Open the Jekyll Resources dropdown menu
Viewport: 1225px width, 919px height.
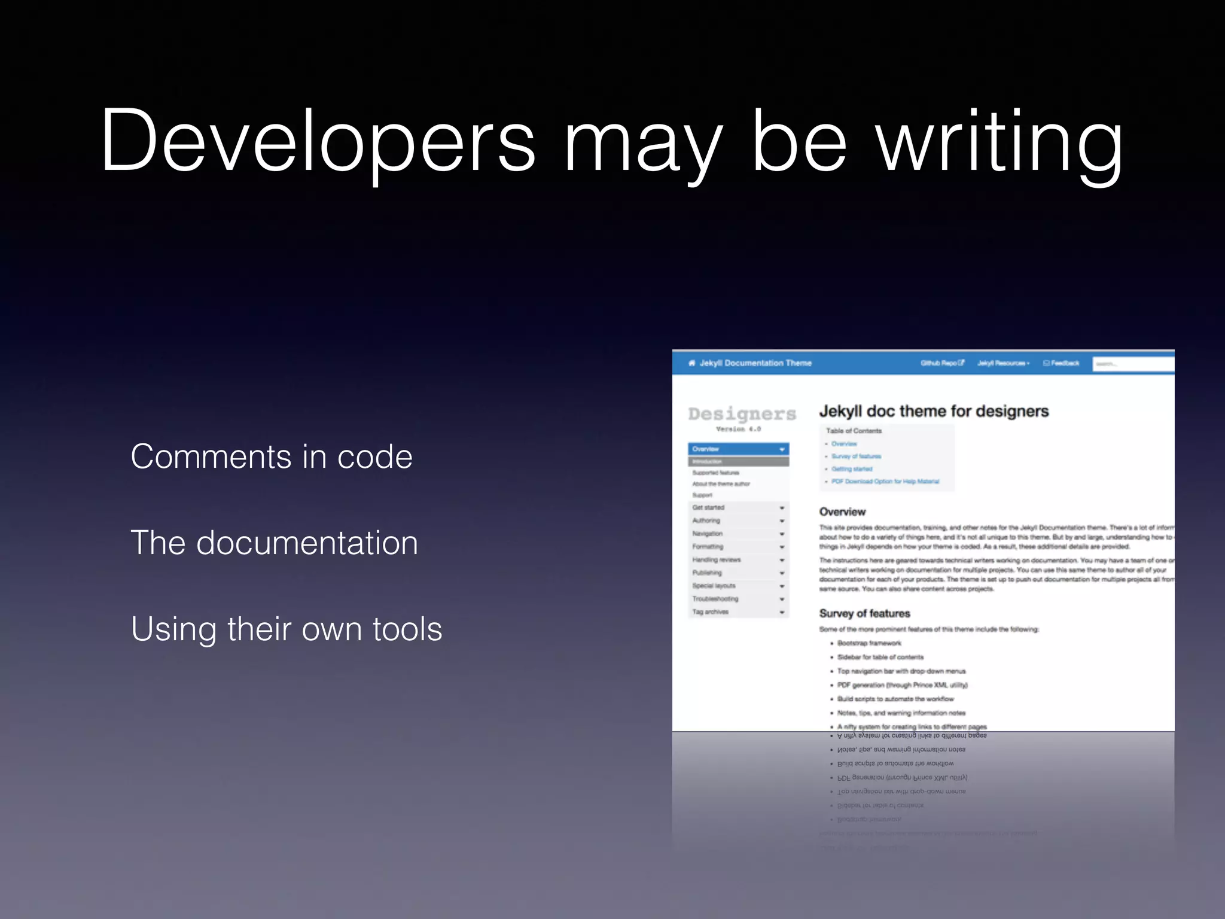point(1003,363)
